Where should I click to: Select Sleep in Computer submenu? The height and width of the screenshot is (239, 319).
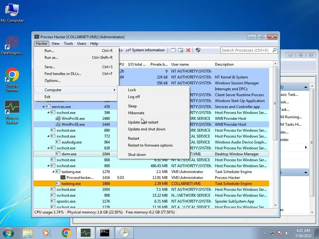(154, 106)
